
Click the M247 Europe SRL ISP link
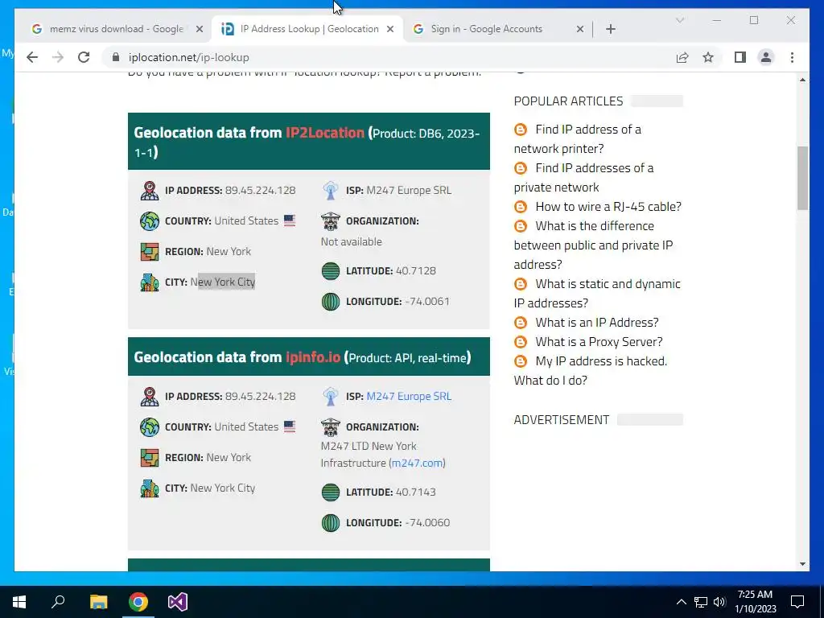409,396
